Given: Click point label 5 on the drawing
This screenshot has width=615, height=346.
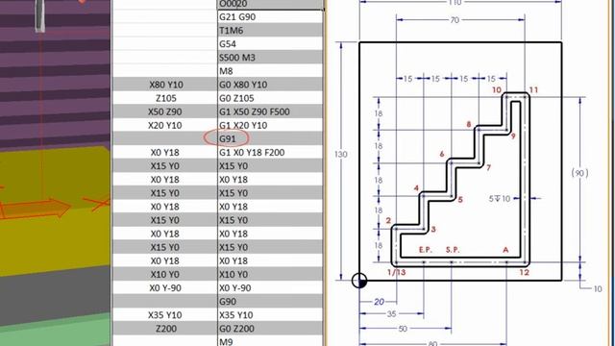Looking at the screenshot, I should (x=460, y=200).
